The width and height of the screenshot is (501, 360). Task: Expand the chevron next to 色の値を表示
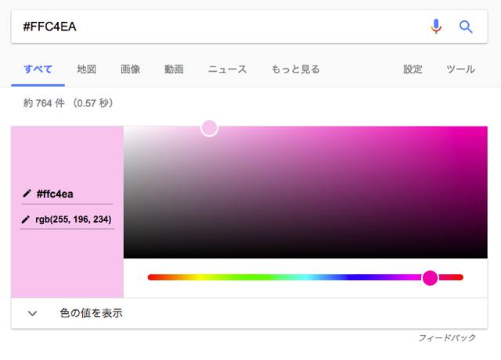coord(33,313)
